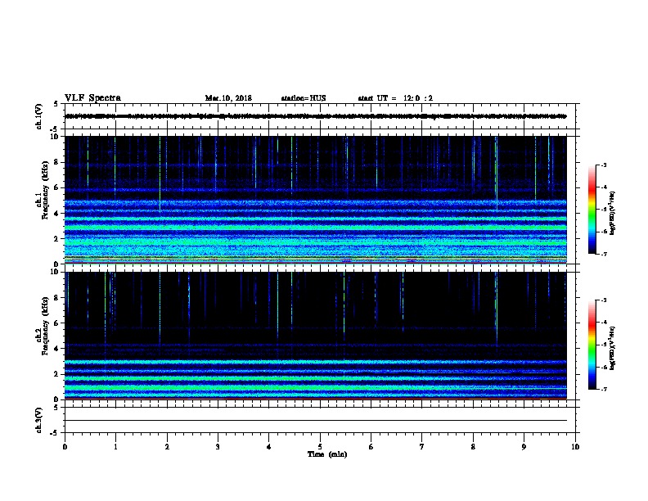Click time axis tick label "1"
This screenshot has height=501, width=648.
115,447
